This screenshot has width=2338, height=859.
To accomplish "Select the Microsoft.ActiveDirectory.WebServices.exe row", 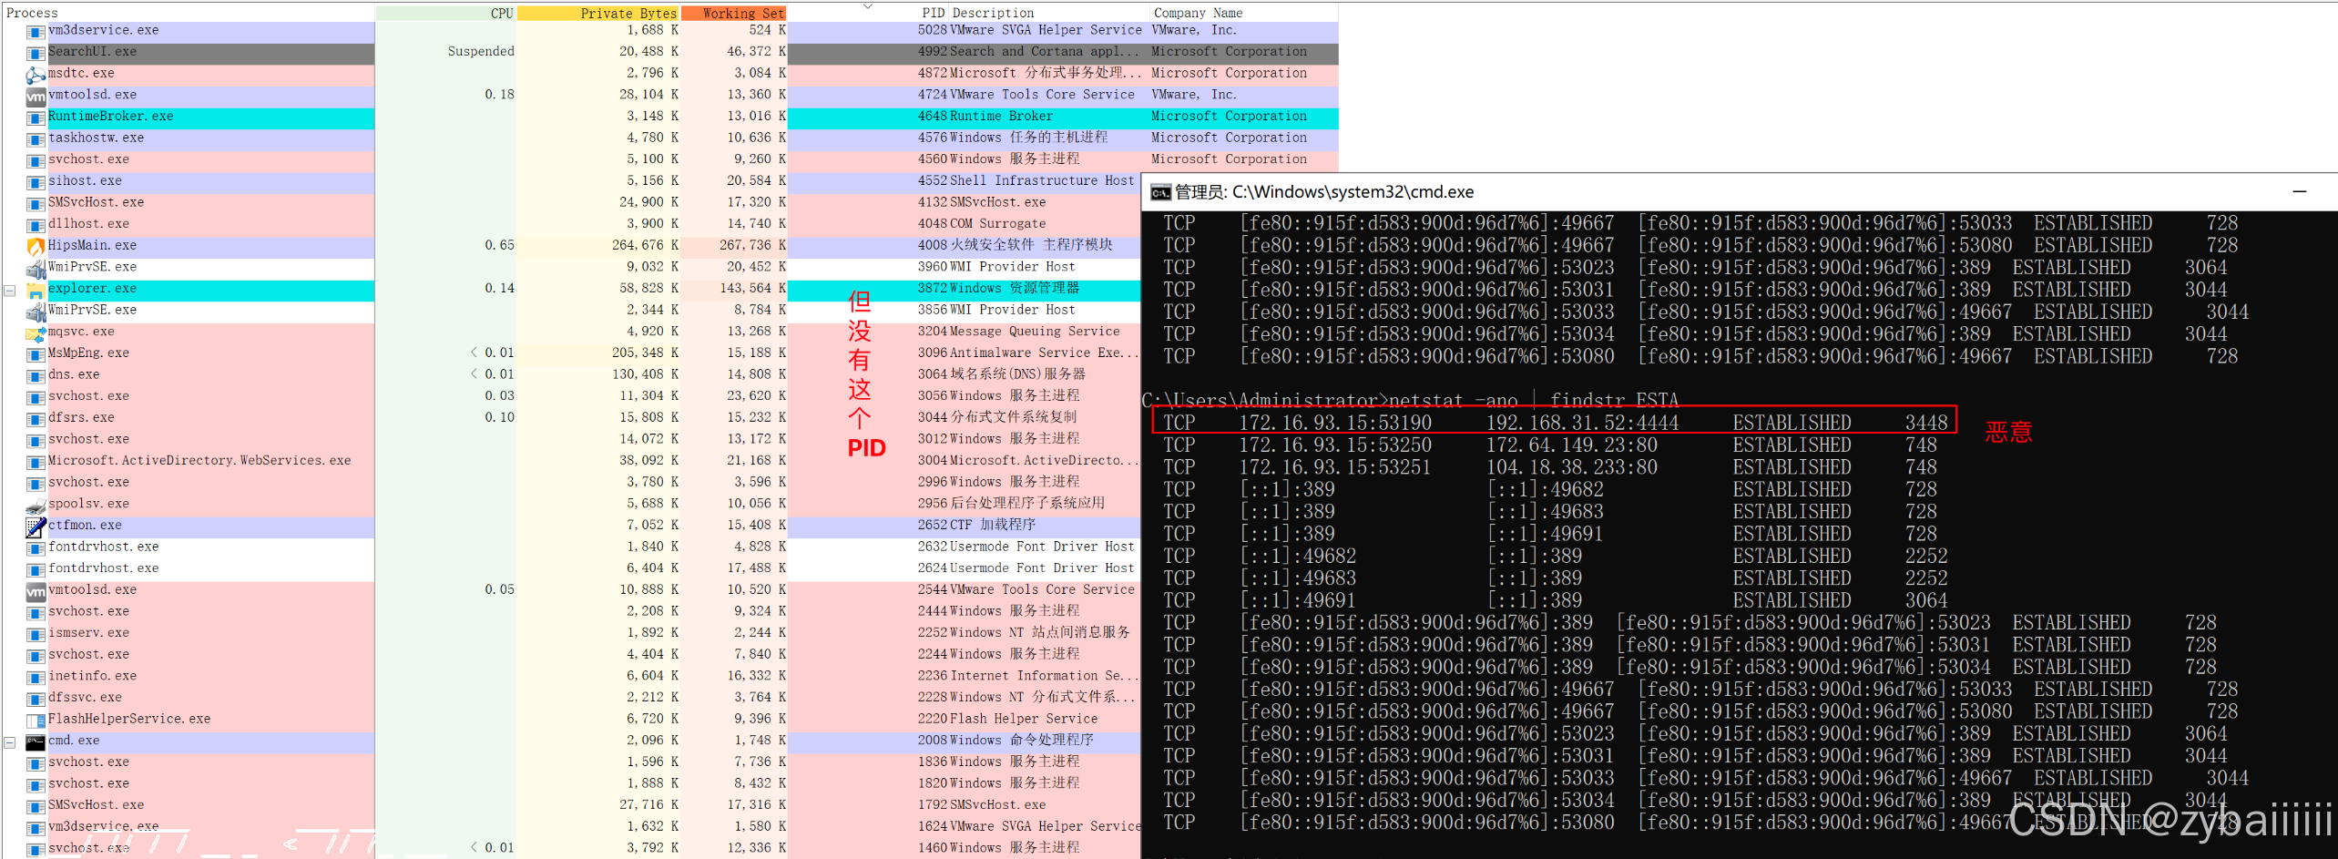I will point(570,461).
